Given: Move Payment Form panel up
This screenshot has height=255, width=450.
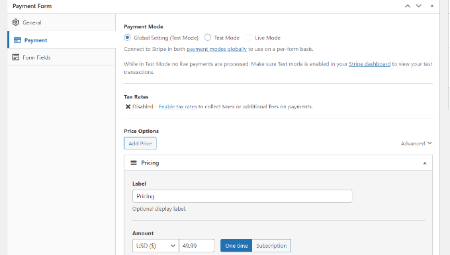Looking at the screenshot, I should [x=408, y=6].
